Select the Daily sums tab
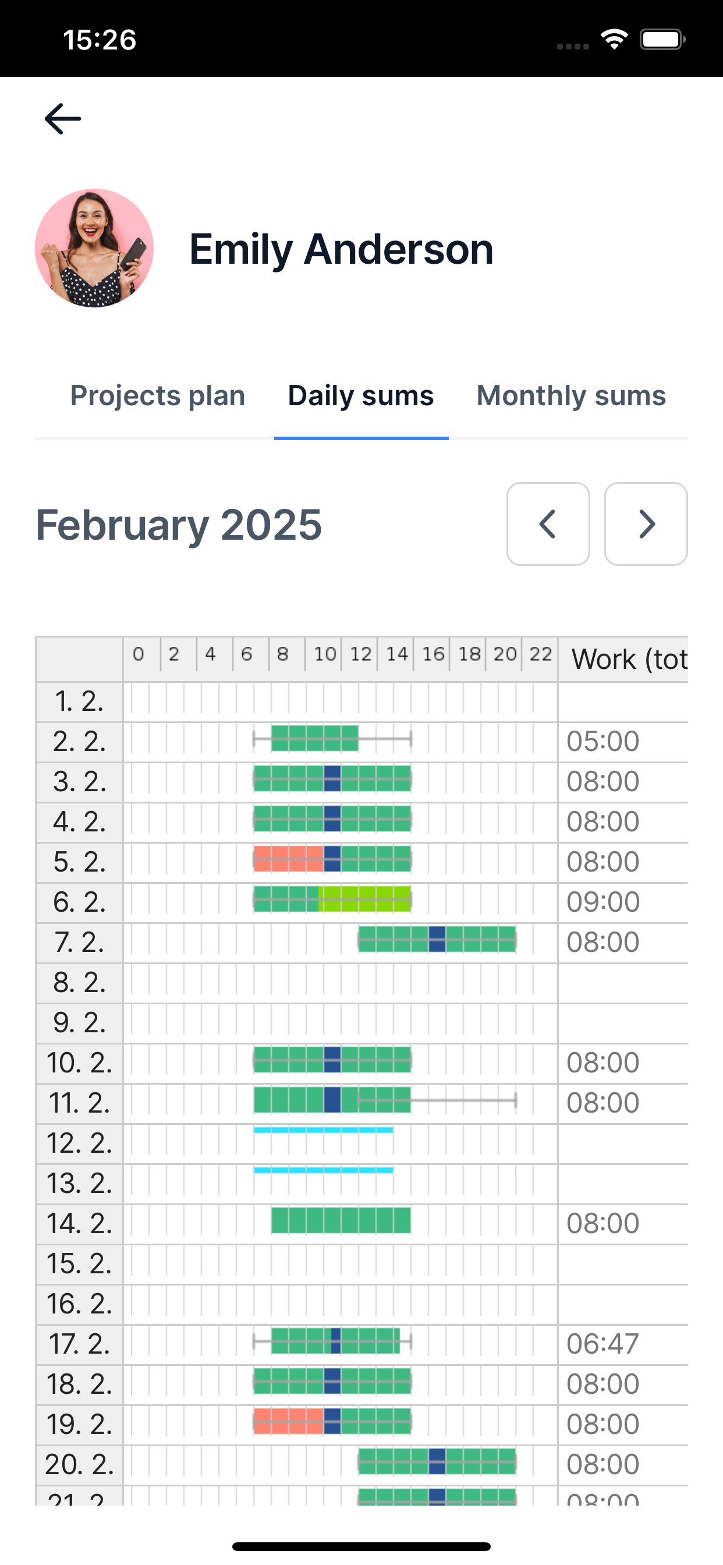723x1565 pixels. tap(361, 395)
